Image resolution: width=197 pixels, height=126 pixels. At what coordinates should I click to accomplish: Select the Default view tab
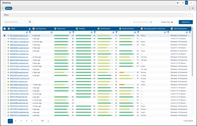coord(9,8)
